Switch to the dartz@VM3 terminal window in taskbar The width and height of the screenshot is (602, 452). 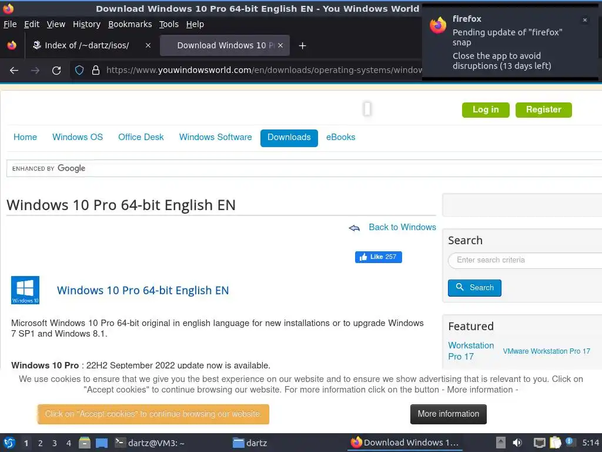pos(150,443)
